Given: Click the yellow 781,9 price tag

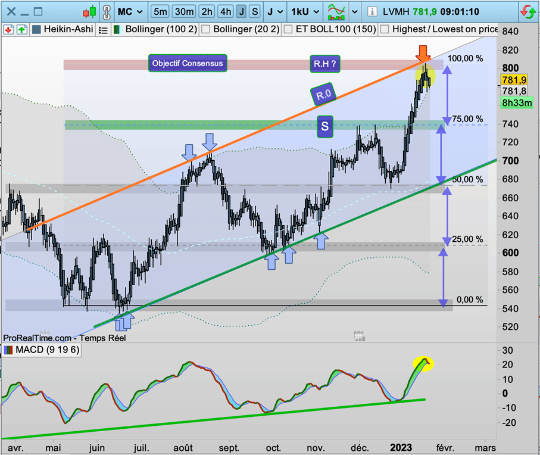Looking at the screenshot, I should [x=514, y=80].
